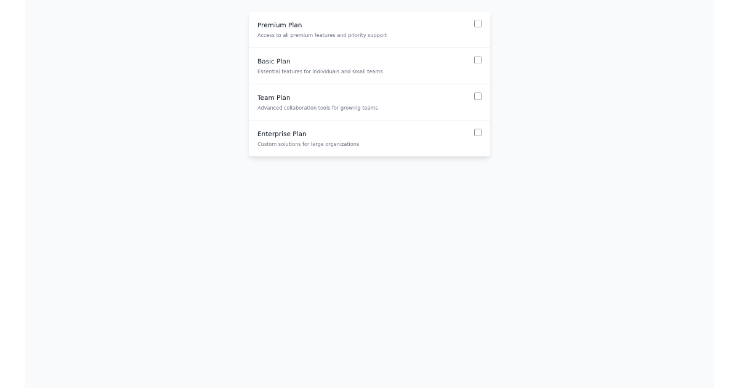The width and height of the screenshot is (739, 388).
Task: Click the Premium Plan list row
Action: [x=369, y=29]
